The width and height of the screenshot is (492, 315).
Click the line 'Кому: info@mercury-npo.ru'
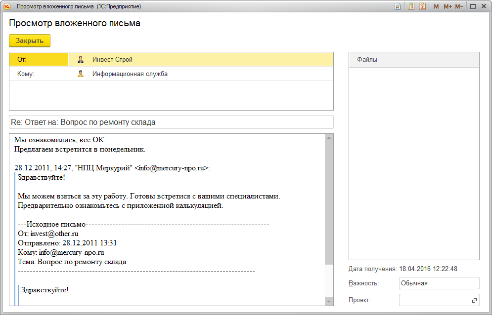61,252
